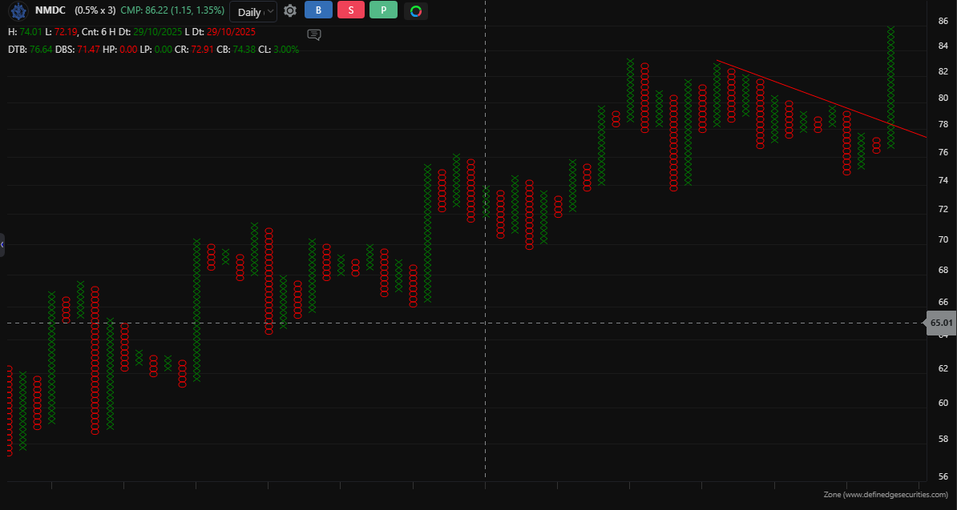Click the (0.5% x 3) box size label
Screen dimensions: 957x510
pos(95,11)
